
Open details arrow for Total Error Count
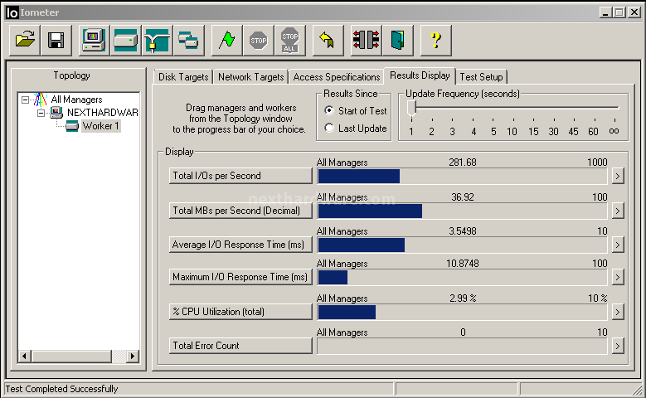(617, 346)
